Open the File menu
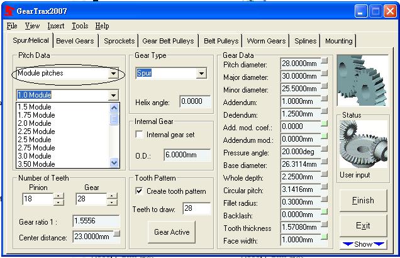The width and height of the screenshot is (400, 258). pyautogui.click(x=12, y=26)
